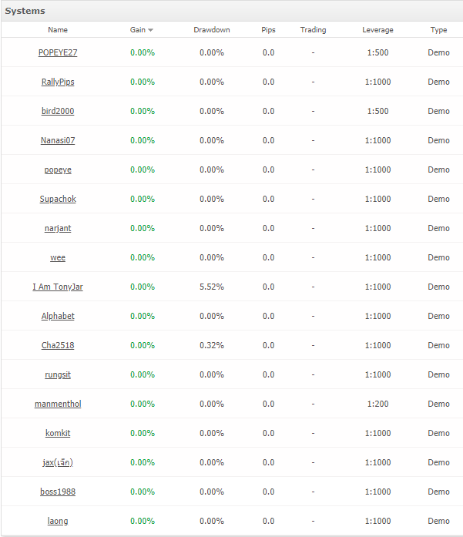Image resolution: width=463 pixels, height=537 pixels.
Task: Open the narjant system link
Action: point(58,228)
